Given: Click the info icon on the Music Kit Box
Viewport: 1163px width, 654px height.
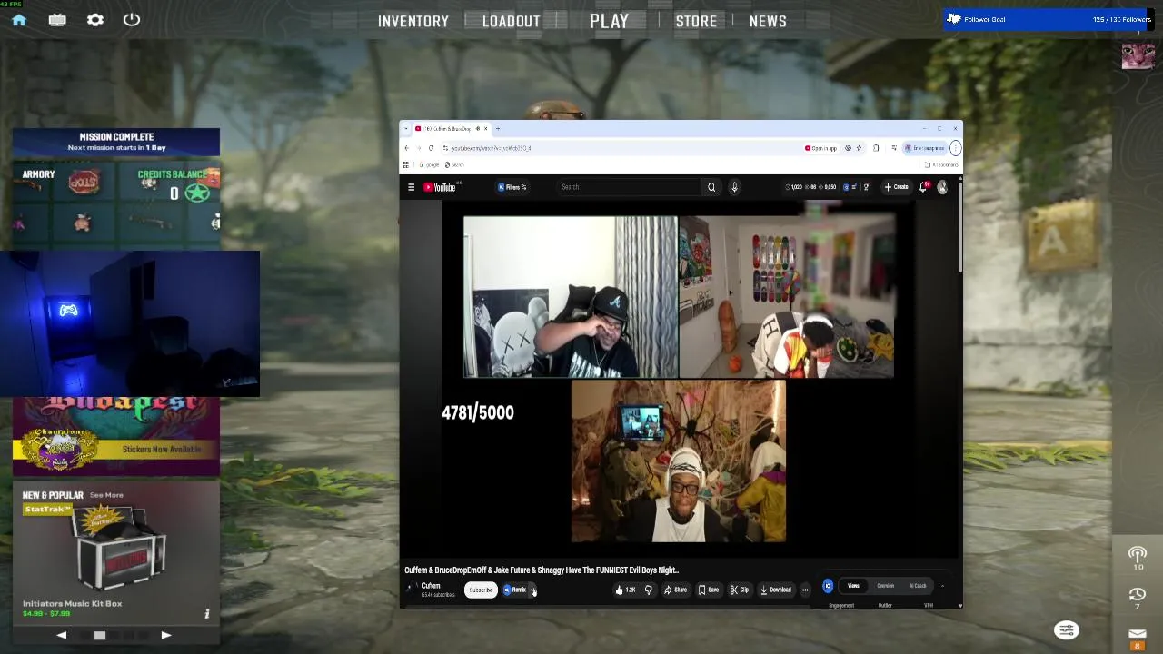Looking at the screenshot, I should [206, 614].
